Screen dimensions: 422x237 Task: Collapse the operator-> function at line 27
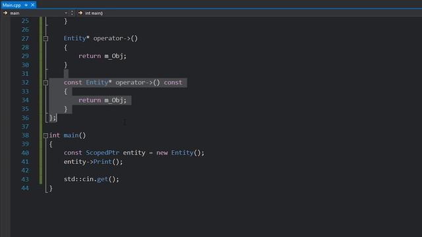tap(45, 39)
